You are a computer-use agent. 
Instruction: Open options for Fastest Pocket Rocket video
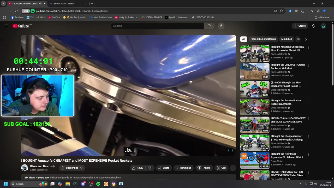(x=309, y=101)
